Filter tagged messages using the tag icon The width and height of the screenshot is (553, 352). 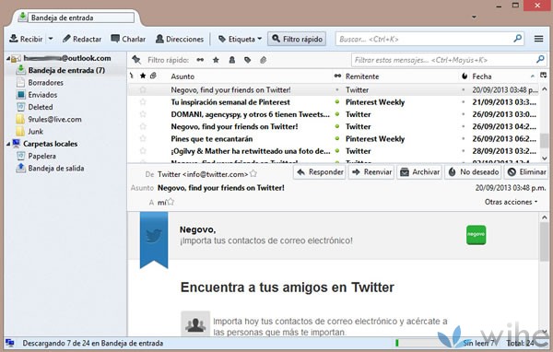(248, 60)
